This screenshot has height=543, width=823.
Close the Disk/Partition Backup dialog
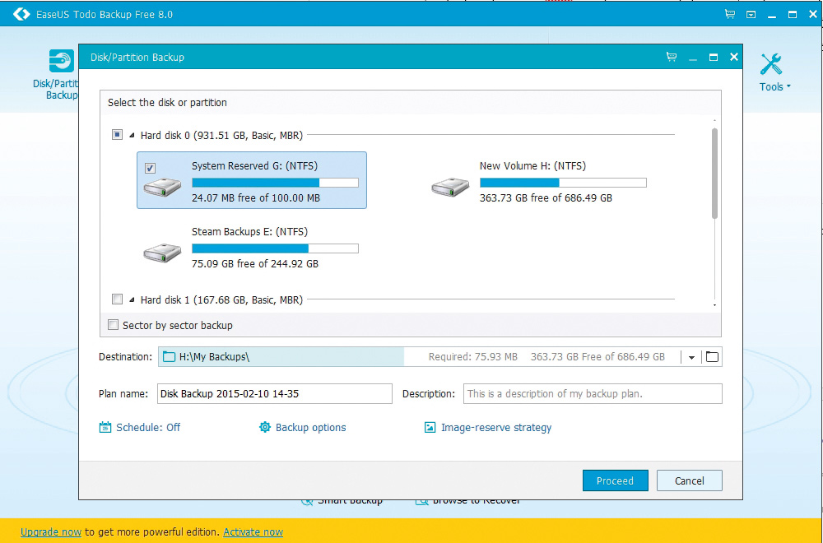point(734,57)
